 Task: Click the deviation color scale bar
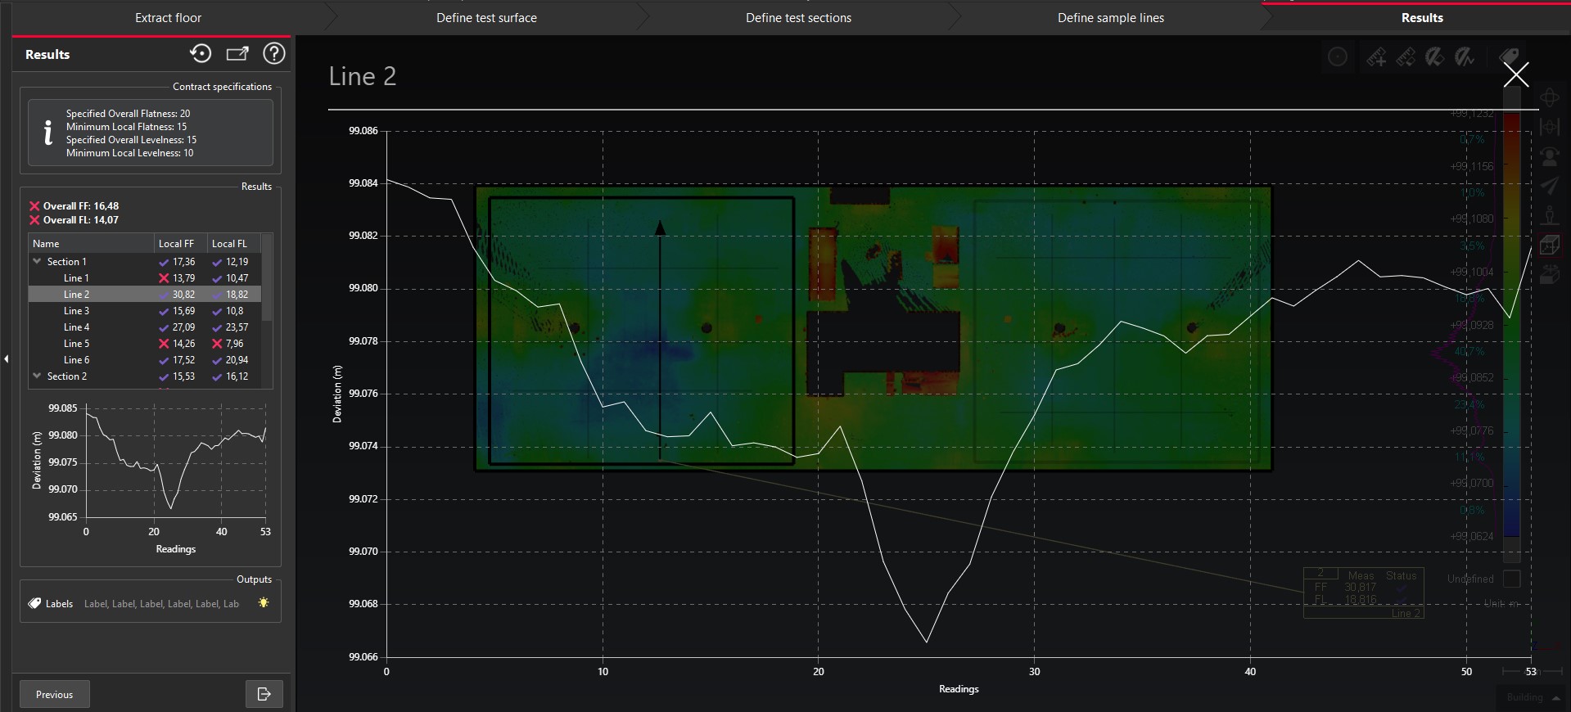tap(1511, 327)
